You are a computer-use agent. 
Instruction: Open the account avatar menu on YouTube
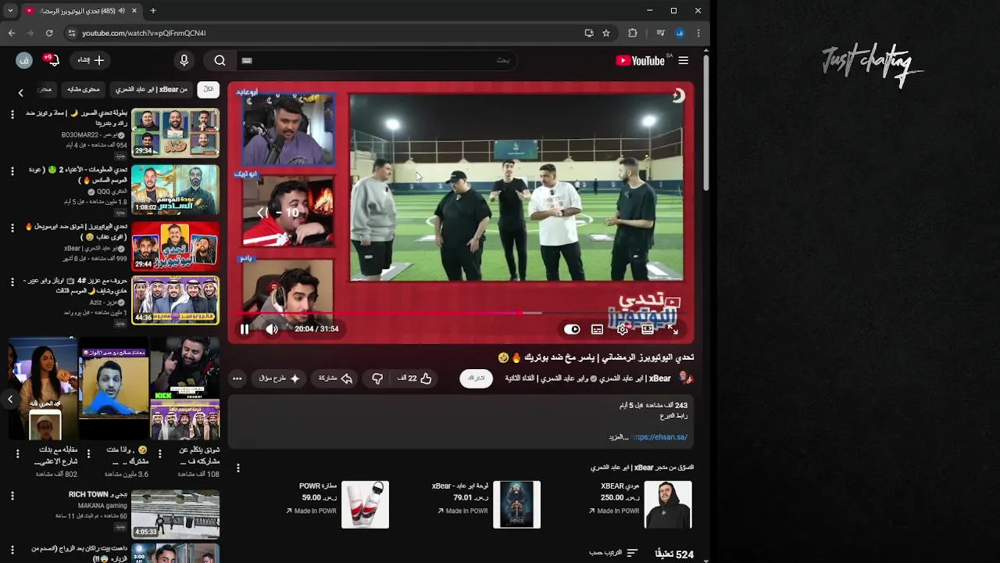(x=23, y=60)
